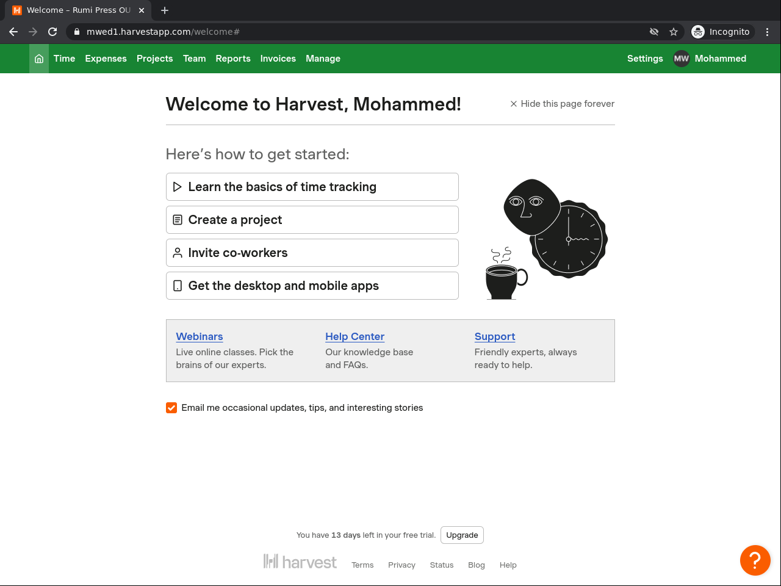Open the orange help question mark bubble

(x=755, y=560)
